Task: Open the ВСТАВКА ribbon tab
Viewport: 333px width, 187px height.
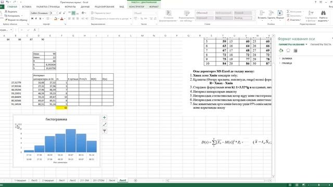Action: coord(27,7)
